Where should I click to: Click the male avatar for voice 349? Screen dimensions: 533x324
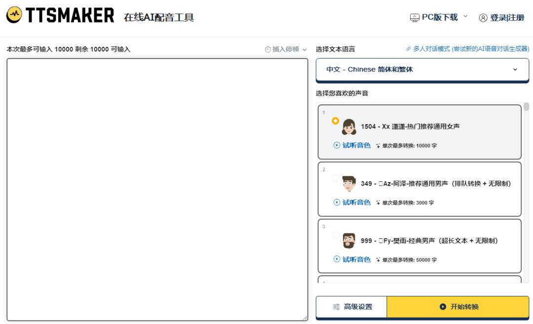click(349, 184)
